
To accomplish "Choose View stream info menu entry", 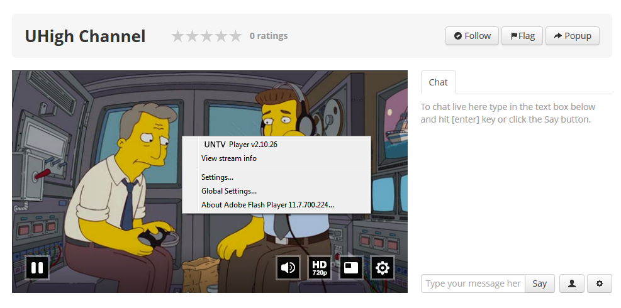I will pyautogui.click(x=276, y=158).
